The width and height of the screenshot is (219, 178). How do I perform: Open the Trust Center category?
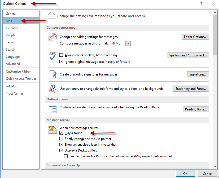[x=21, y=93]
